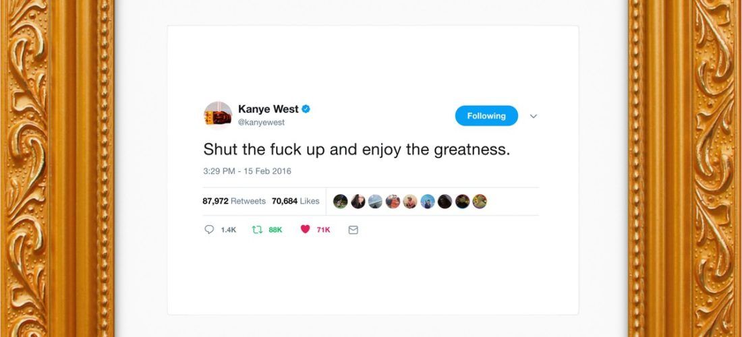Click the red heart like icon
The width and height of the screenshot is (742, 337).
pyautogui.click(x=305, y=229)
